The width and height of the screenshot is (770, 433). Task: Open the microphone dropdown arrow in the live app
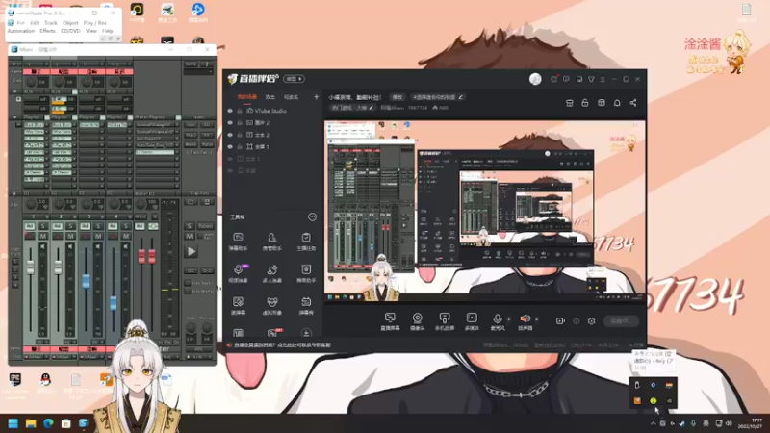point(509,319)
